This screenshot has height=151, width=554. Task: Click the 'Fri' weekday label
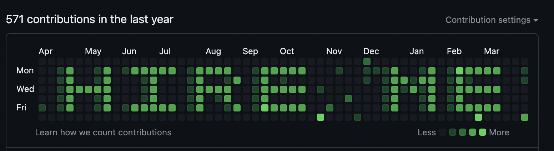click(21, 107)
